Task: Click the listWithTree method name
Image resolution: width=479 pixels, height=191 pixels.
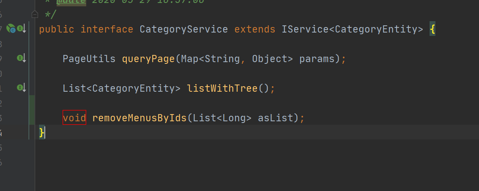Action: point(222,88)
